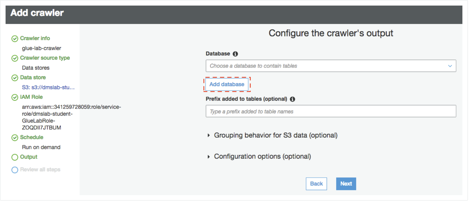Click the Output step circle icon
The image size is (470, 205).
[15, 157]
